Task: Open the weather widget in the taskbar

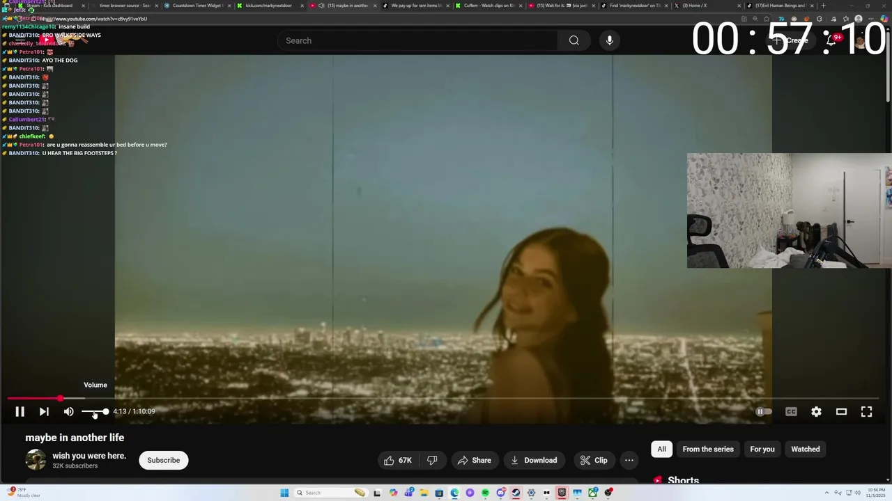Action: (22, 493)
